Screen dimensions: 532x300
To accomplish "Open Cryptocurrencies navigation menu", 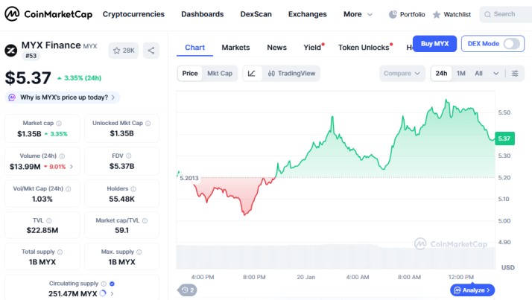I will pyautogui.click(x=133, y=14).
